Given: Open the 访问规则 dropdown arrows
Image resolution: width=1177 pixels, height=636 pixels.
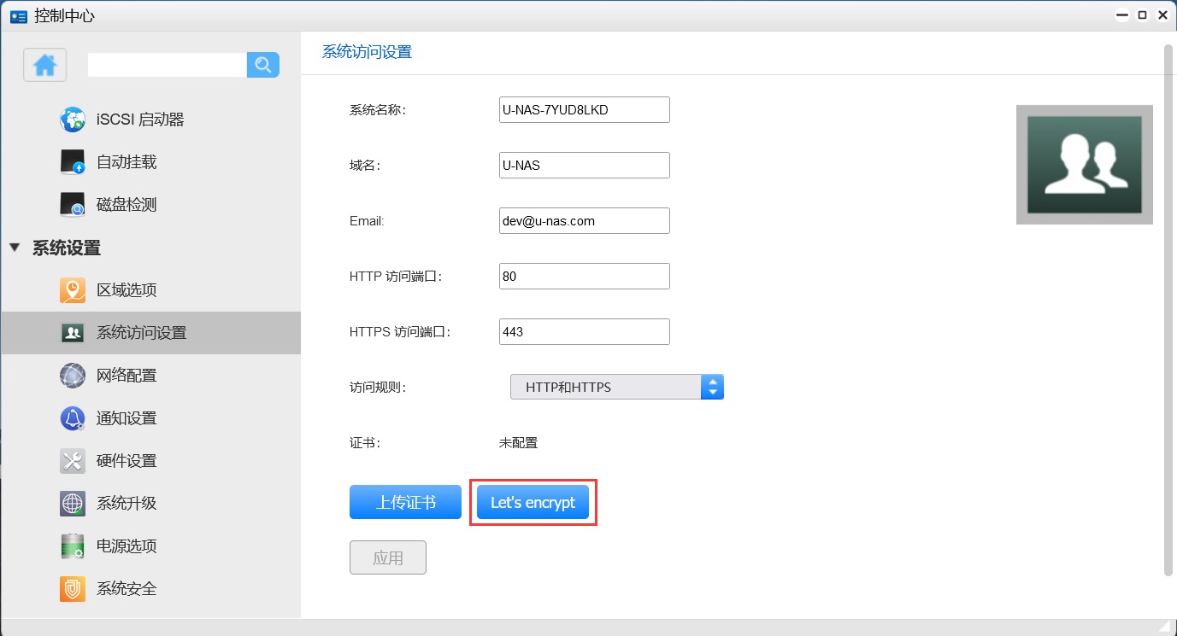Looking at the screenshot, I should [712, 387].
